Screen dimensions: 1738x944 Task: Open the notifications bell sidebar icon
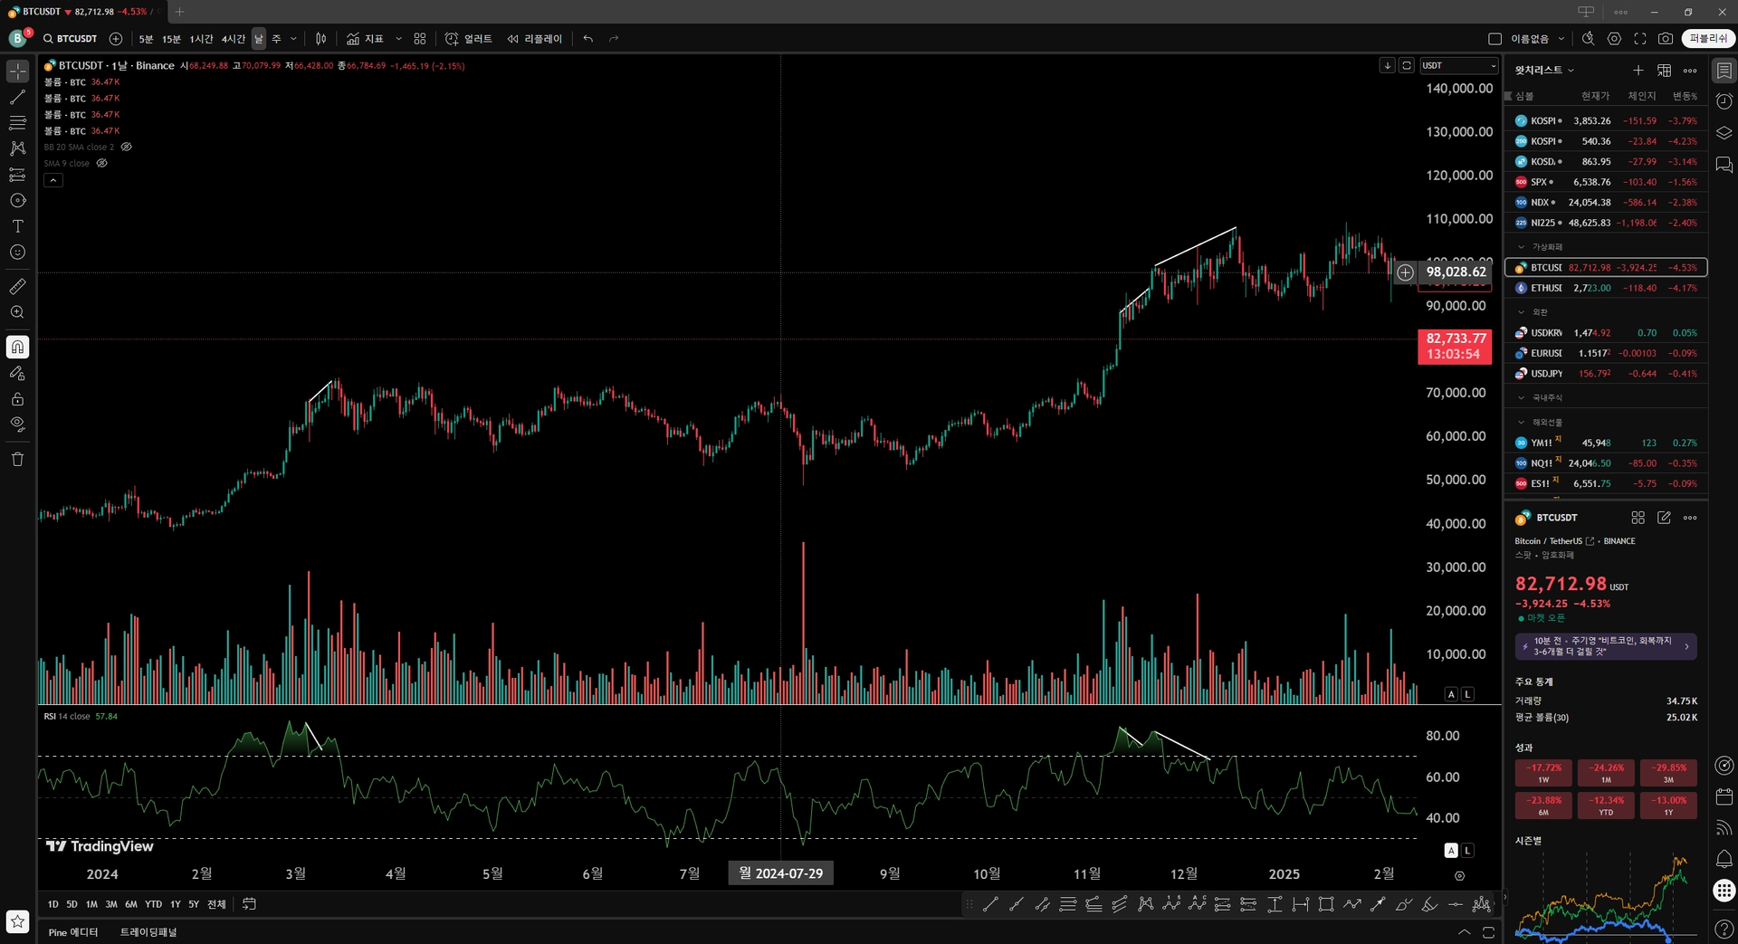[x=1724, y=859]
